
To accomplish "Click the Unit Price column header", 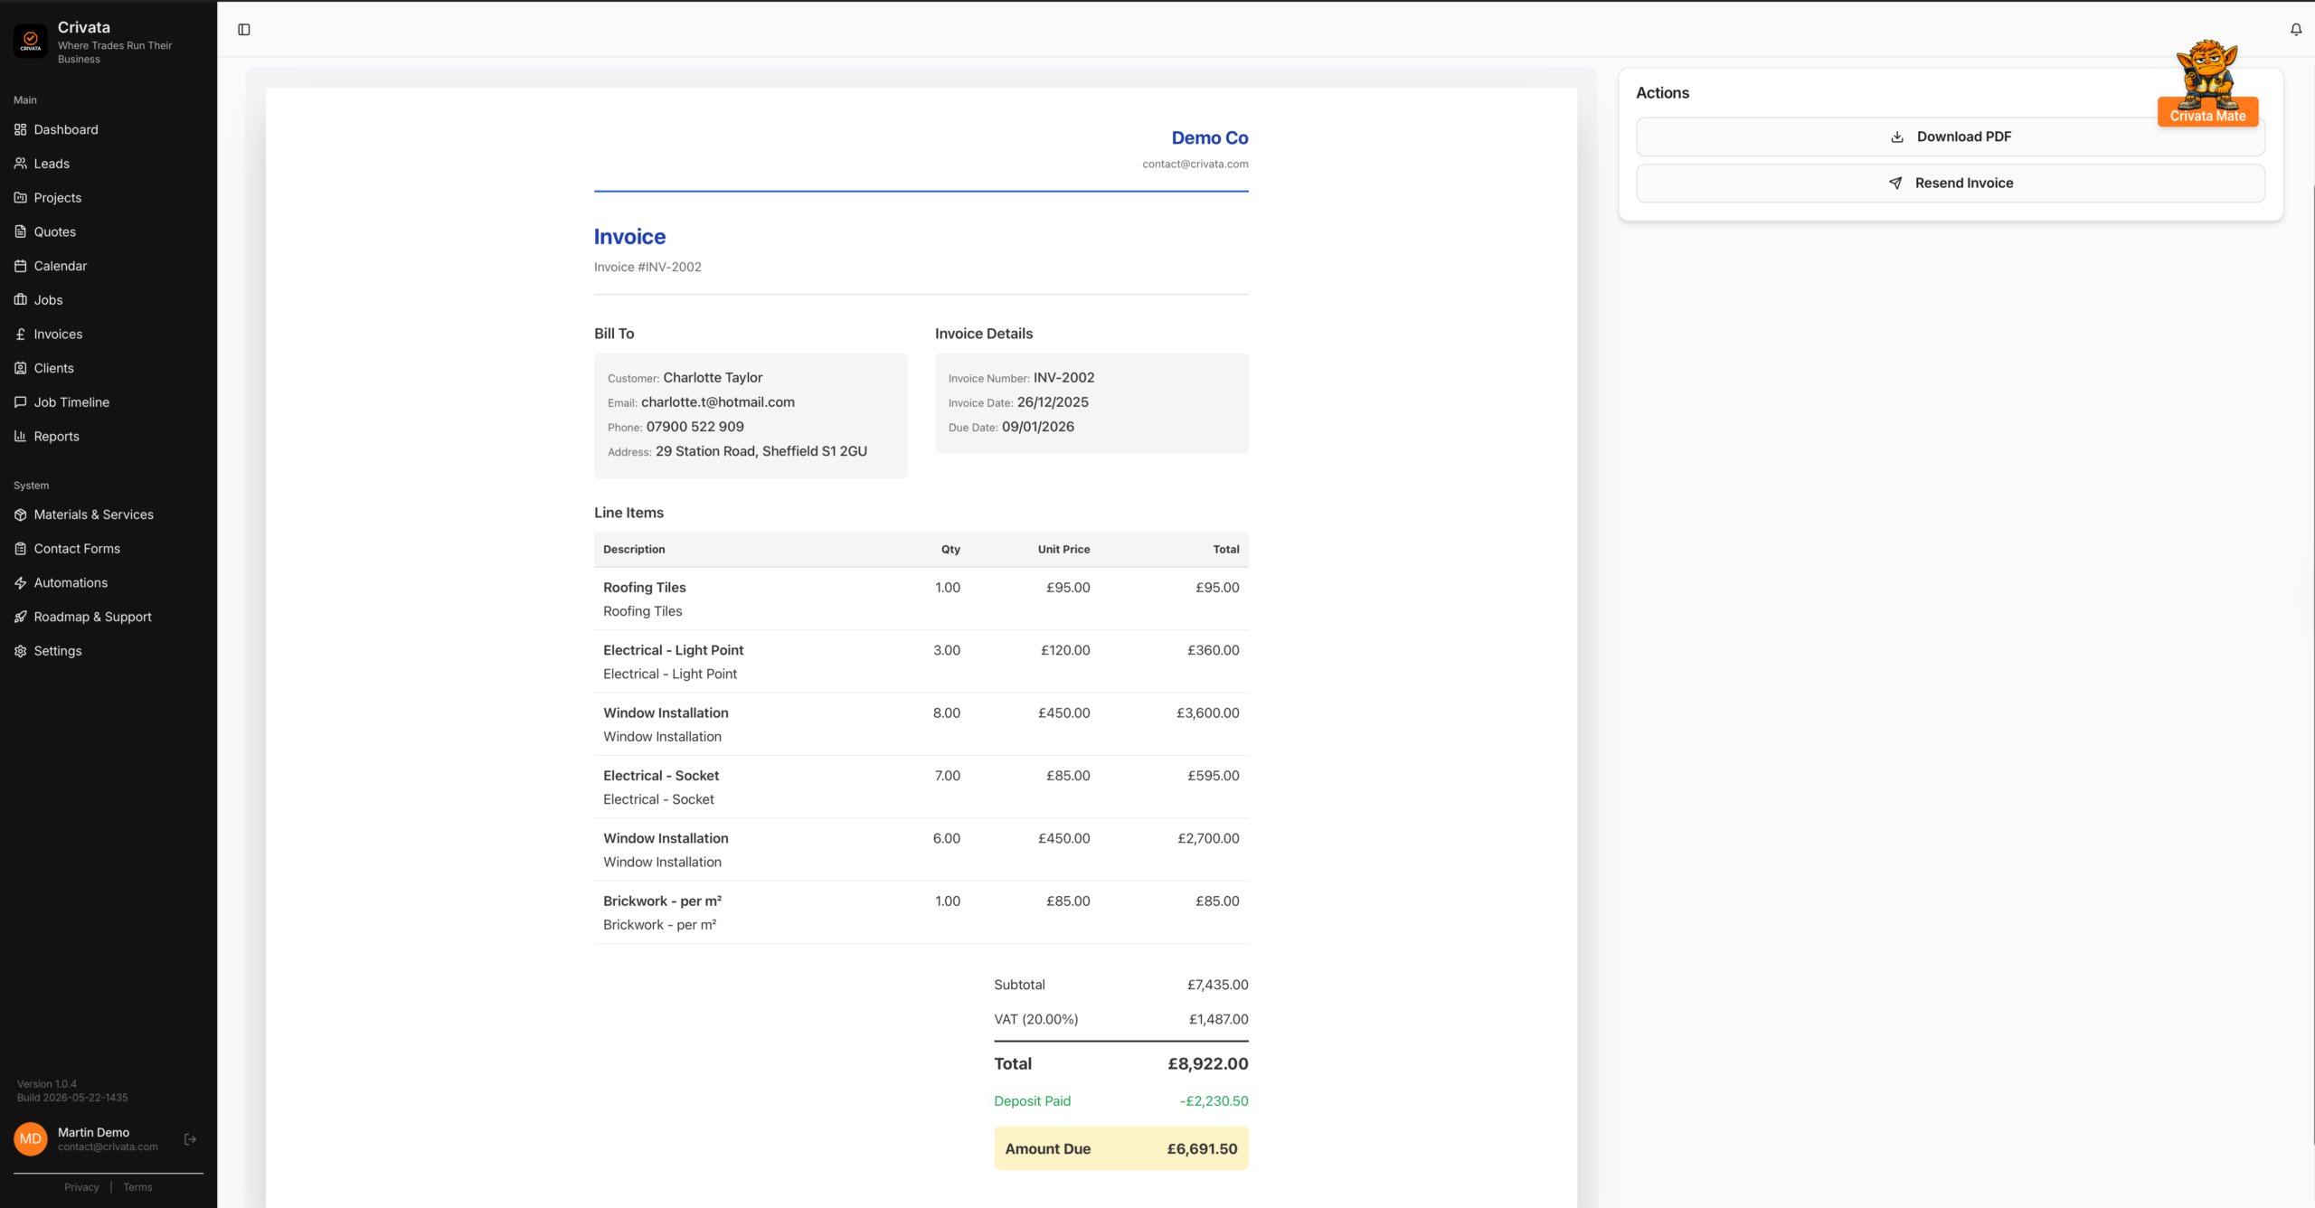I will point(1063,550).
